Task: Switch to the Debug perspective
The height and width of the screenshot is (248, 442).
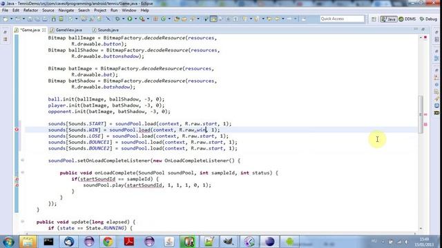Action: [x=428, y=19]
